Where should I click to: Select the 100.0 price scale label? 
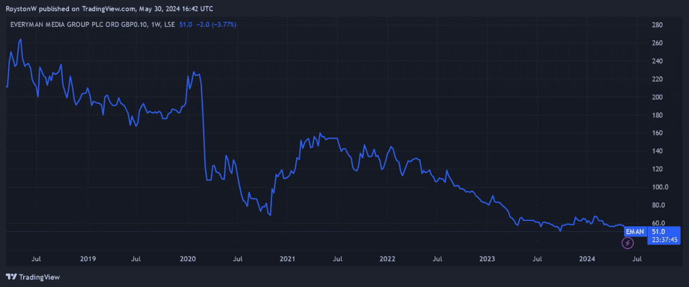click(661, 187)
